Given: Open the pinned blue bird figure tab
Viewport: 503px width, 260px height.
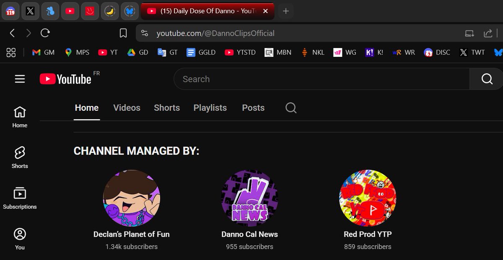Looking at the screenshot, I should (50, 11).
